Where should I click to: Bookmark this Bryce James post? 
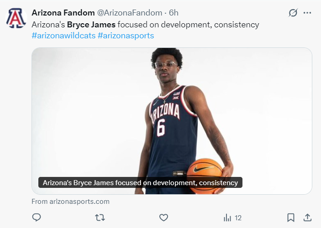[x=291, y=218]
